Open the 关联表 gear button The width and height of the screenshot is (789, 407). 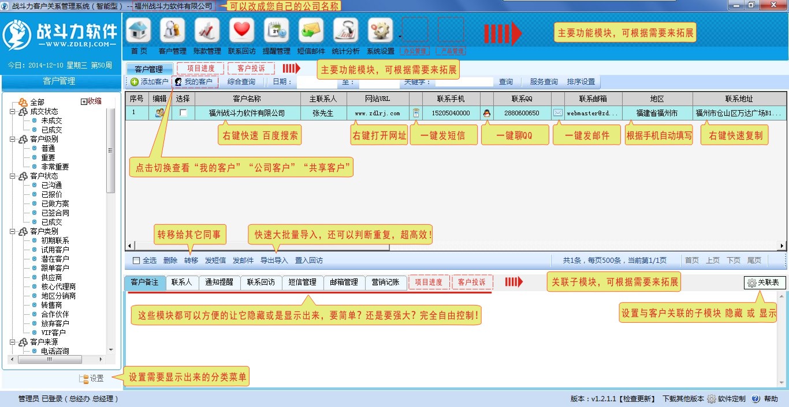pos(764,283)
